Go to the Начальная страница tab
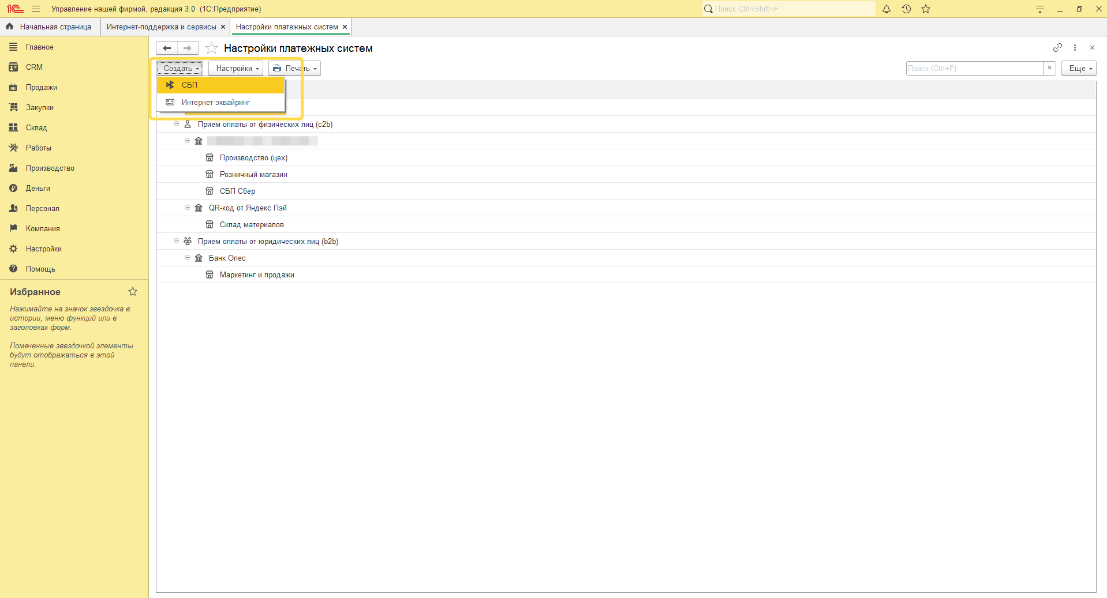1107x598 pixels. tap(55, 27)
